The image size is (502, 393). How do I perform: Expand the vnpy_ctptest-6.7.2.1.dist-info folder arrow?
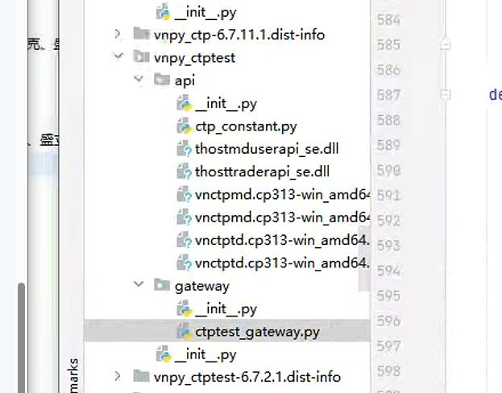click(118, 376)
